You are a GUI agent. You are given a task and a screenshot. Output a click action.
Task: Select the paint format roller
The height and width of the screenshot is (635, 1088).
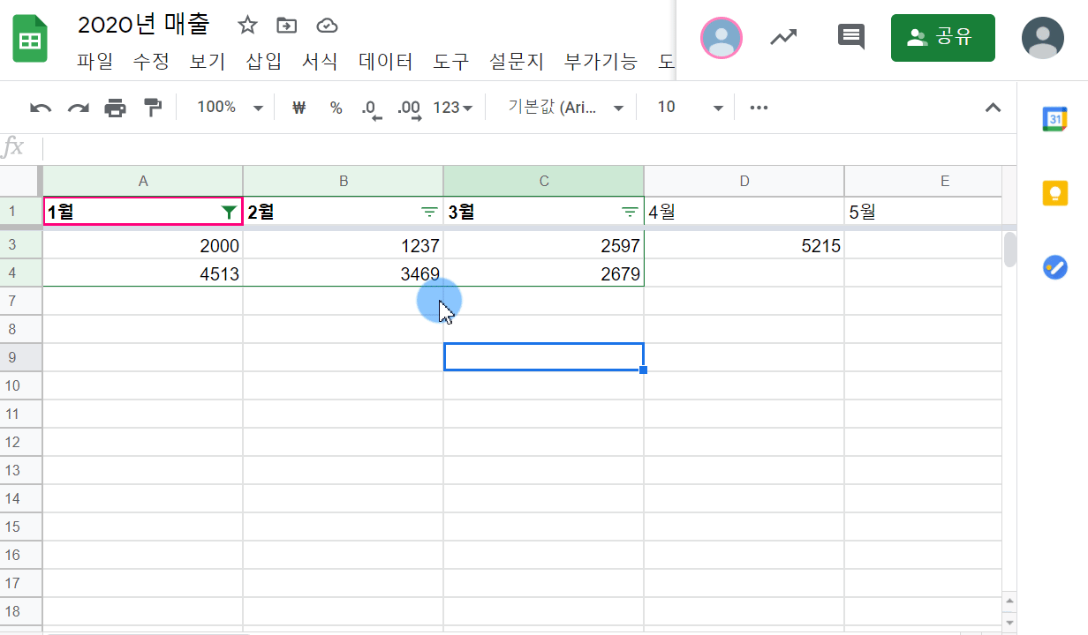[x=153, y=108]
